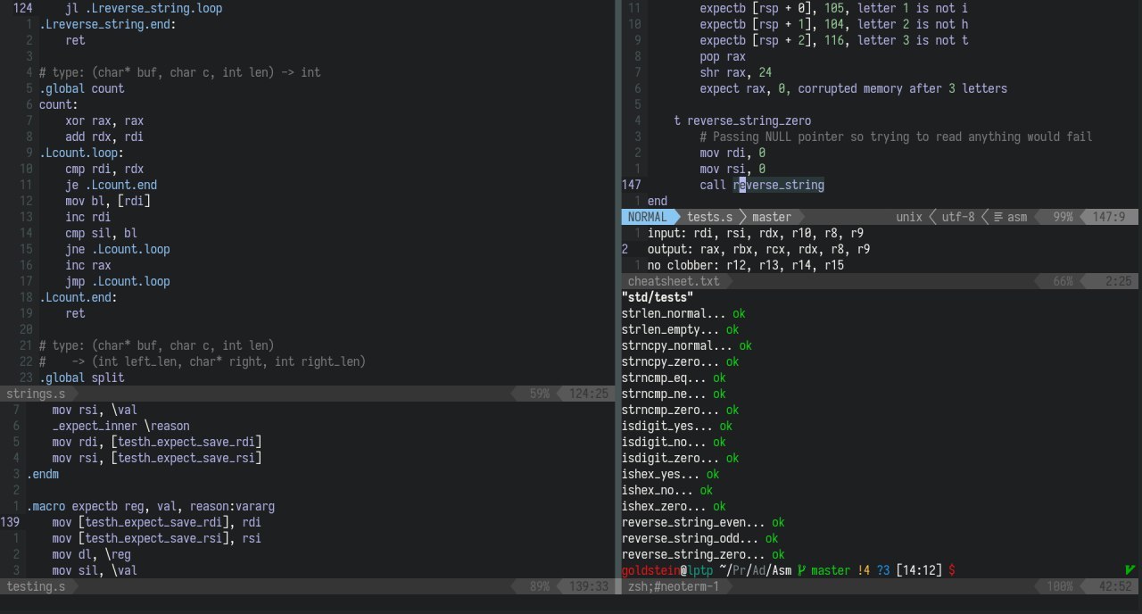Place cursor on ".global split" line
Viewport: 1142px width, 614px height.
[82, 378]
